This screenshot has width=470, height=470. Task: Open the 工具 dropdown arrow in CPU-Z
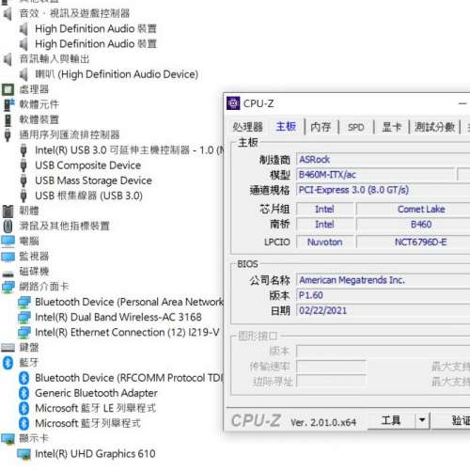point(422,420)
